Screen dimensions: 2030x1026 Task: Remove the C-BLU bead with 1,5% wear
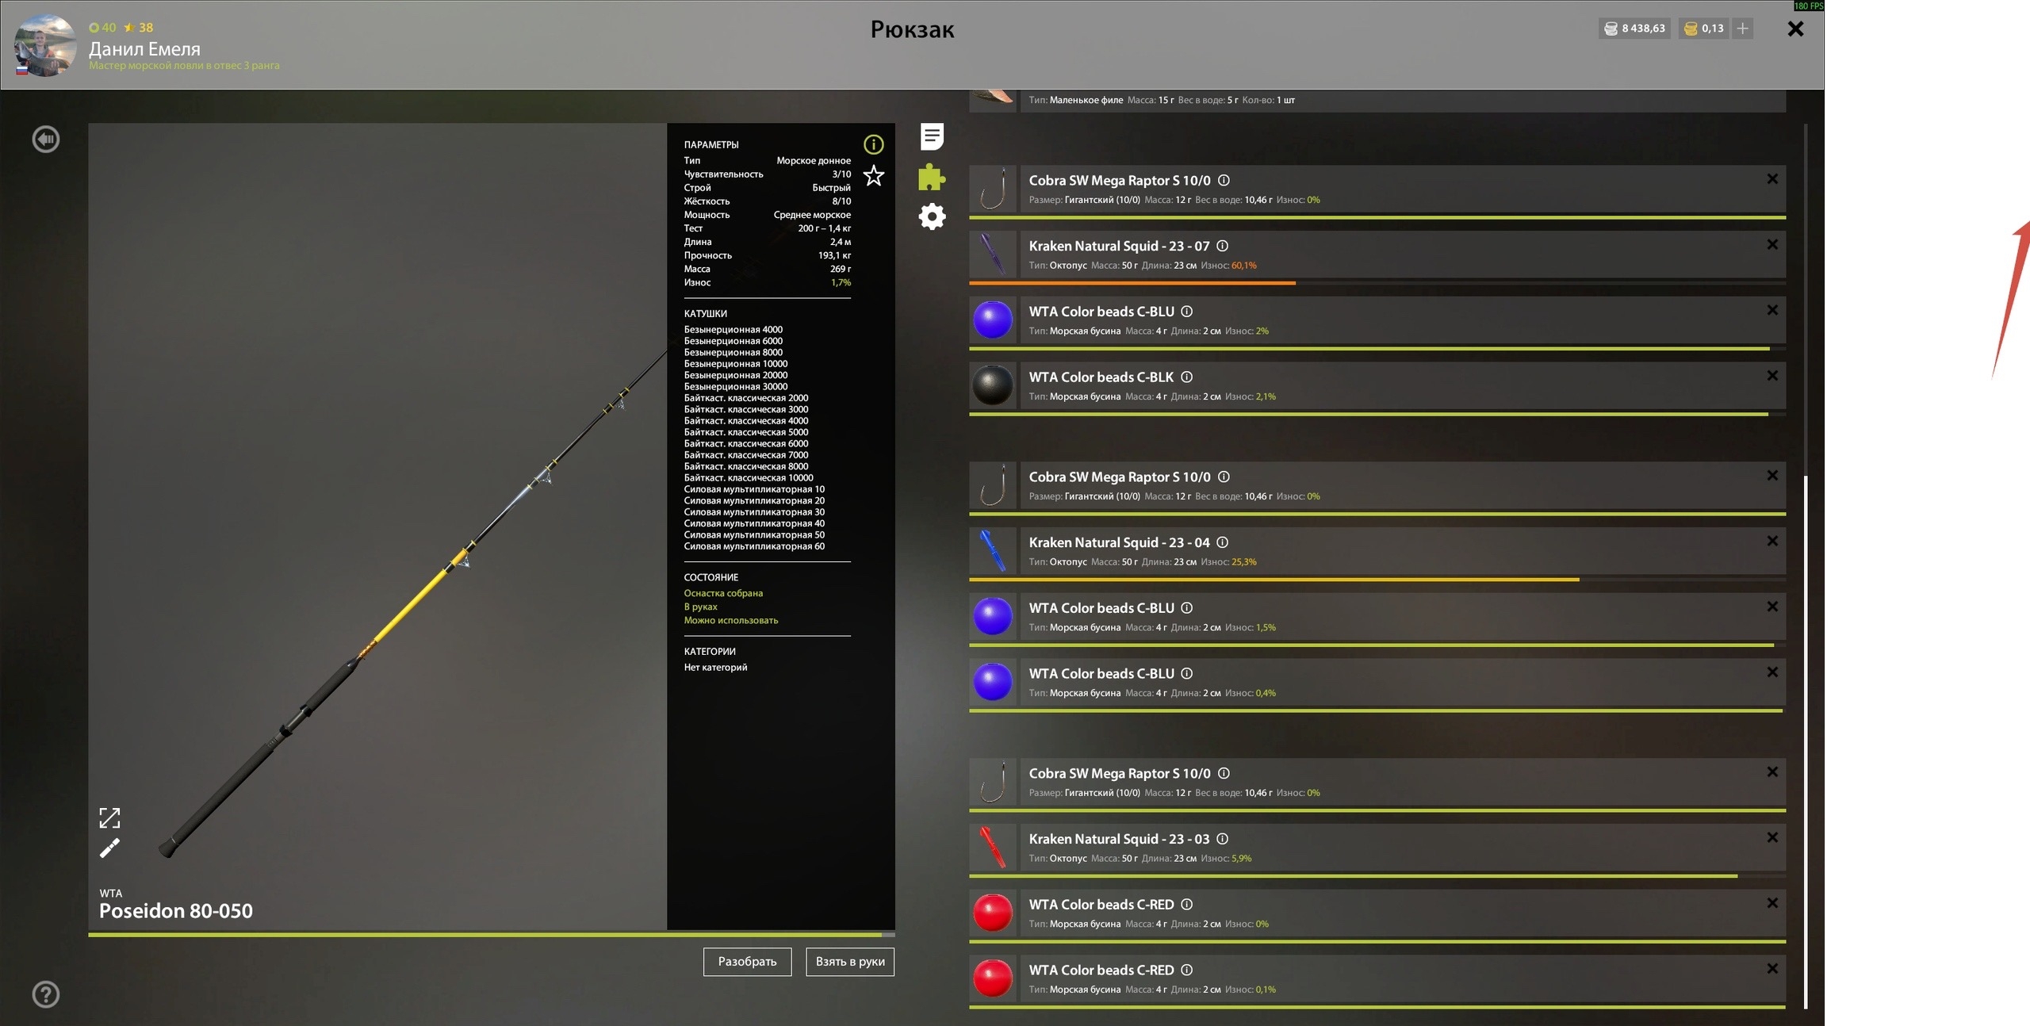click(1771, 607)
